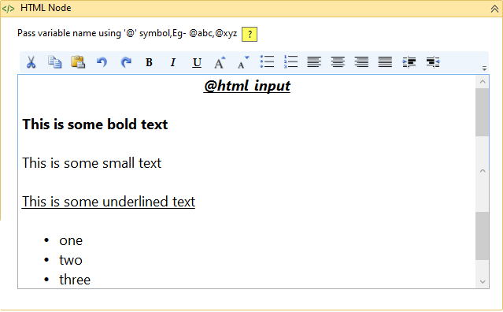Viewport: 503px width, 312px height.
Task: Click the second indent icon
Action: tap(433, 62)
